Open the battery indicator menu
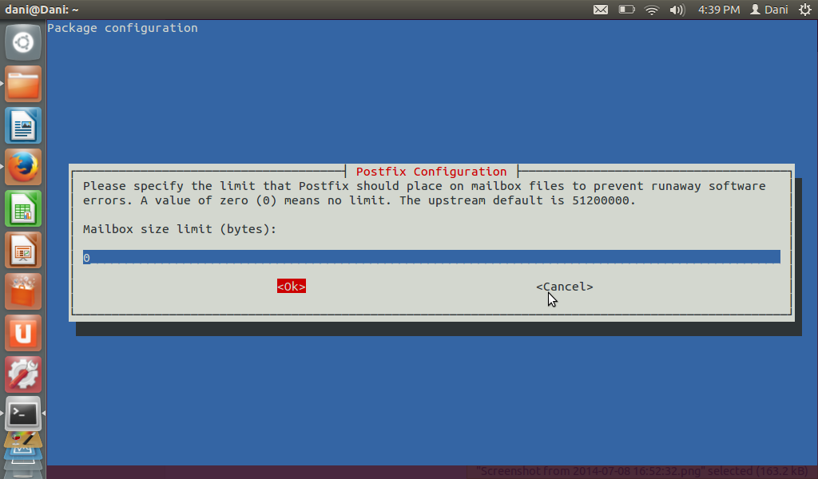Screen dimensions: 818x479 coord(626,10)
